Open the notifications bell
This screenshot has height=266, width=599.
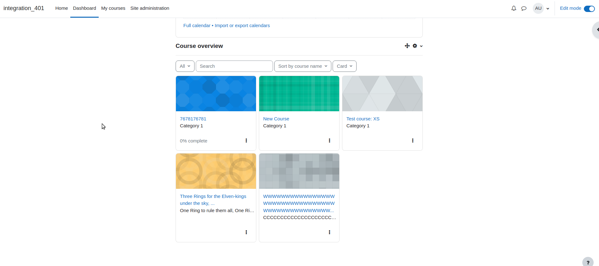(514, 9)
